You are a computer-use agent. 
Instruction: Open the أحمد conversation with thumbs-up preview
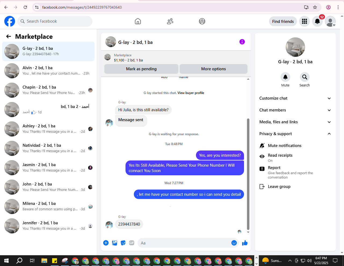(x=48, y=110)
